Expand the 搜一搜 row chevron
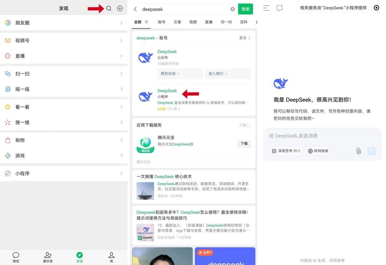386x265 pixels. coord(122,122)
